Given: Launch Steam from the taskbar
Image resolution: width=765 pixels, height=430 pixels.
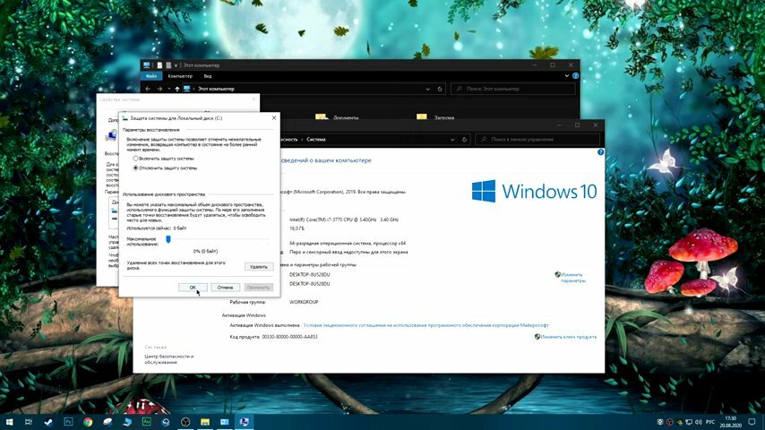Looking at the screenshot, I should (x=48, y=422).
